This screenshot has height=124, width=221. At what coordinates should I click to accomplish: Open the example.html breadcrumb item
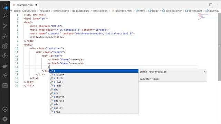tap(122, 11)
